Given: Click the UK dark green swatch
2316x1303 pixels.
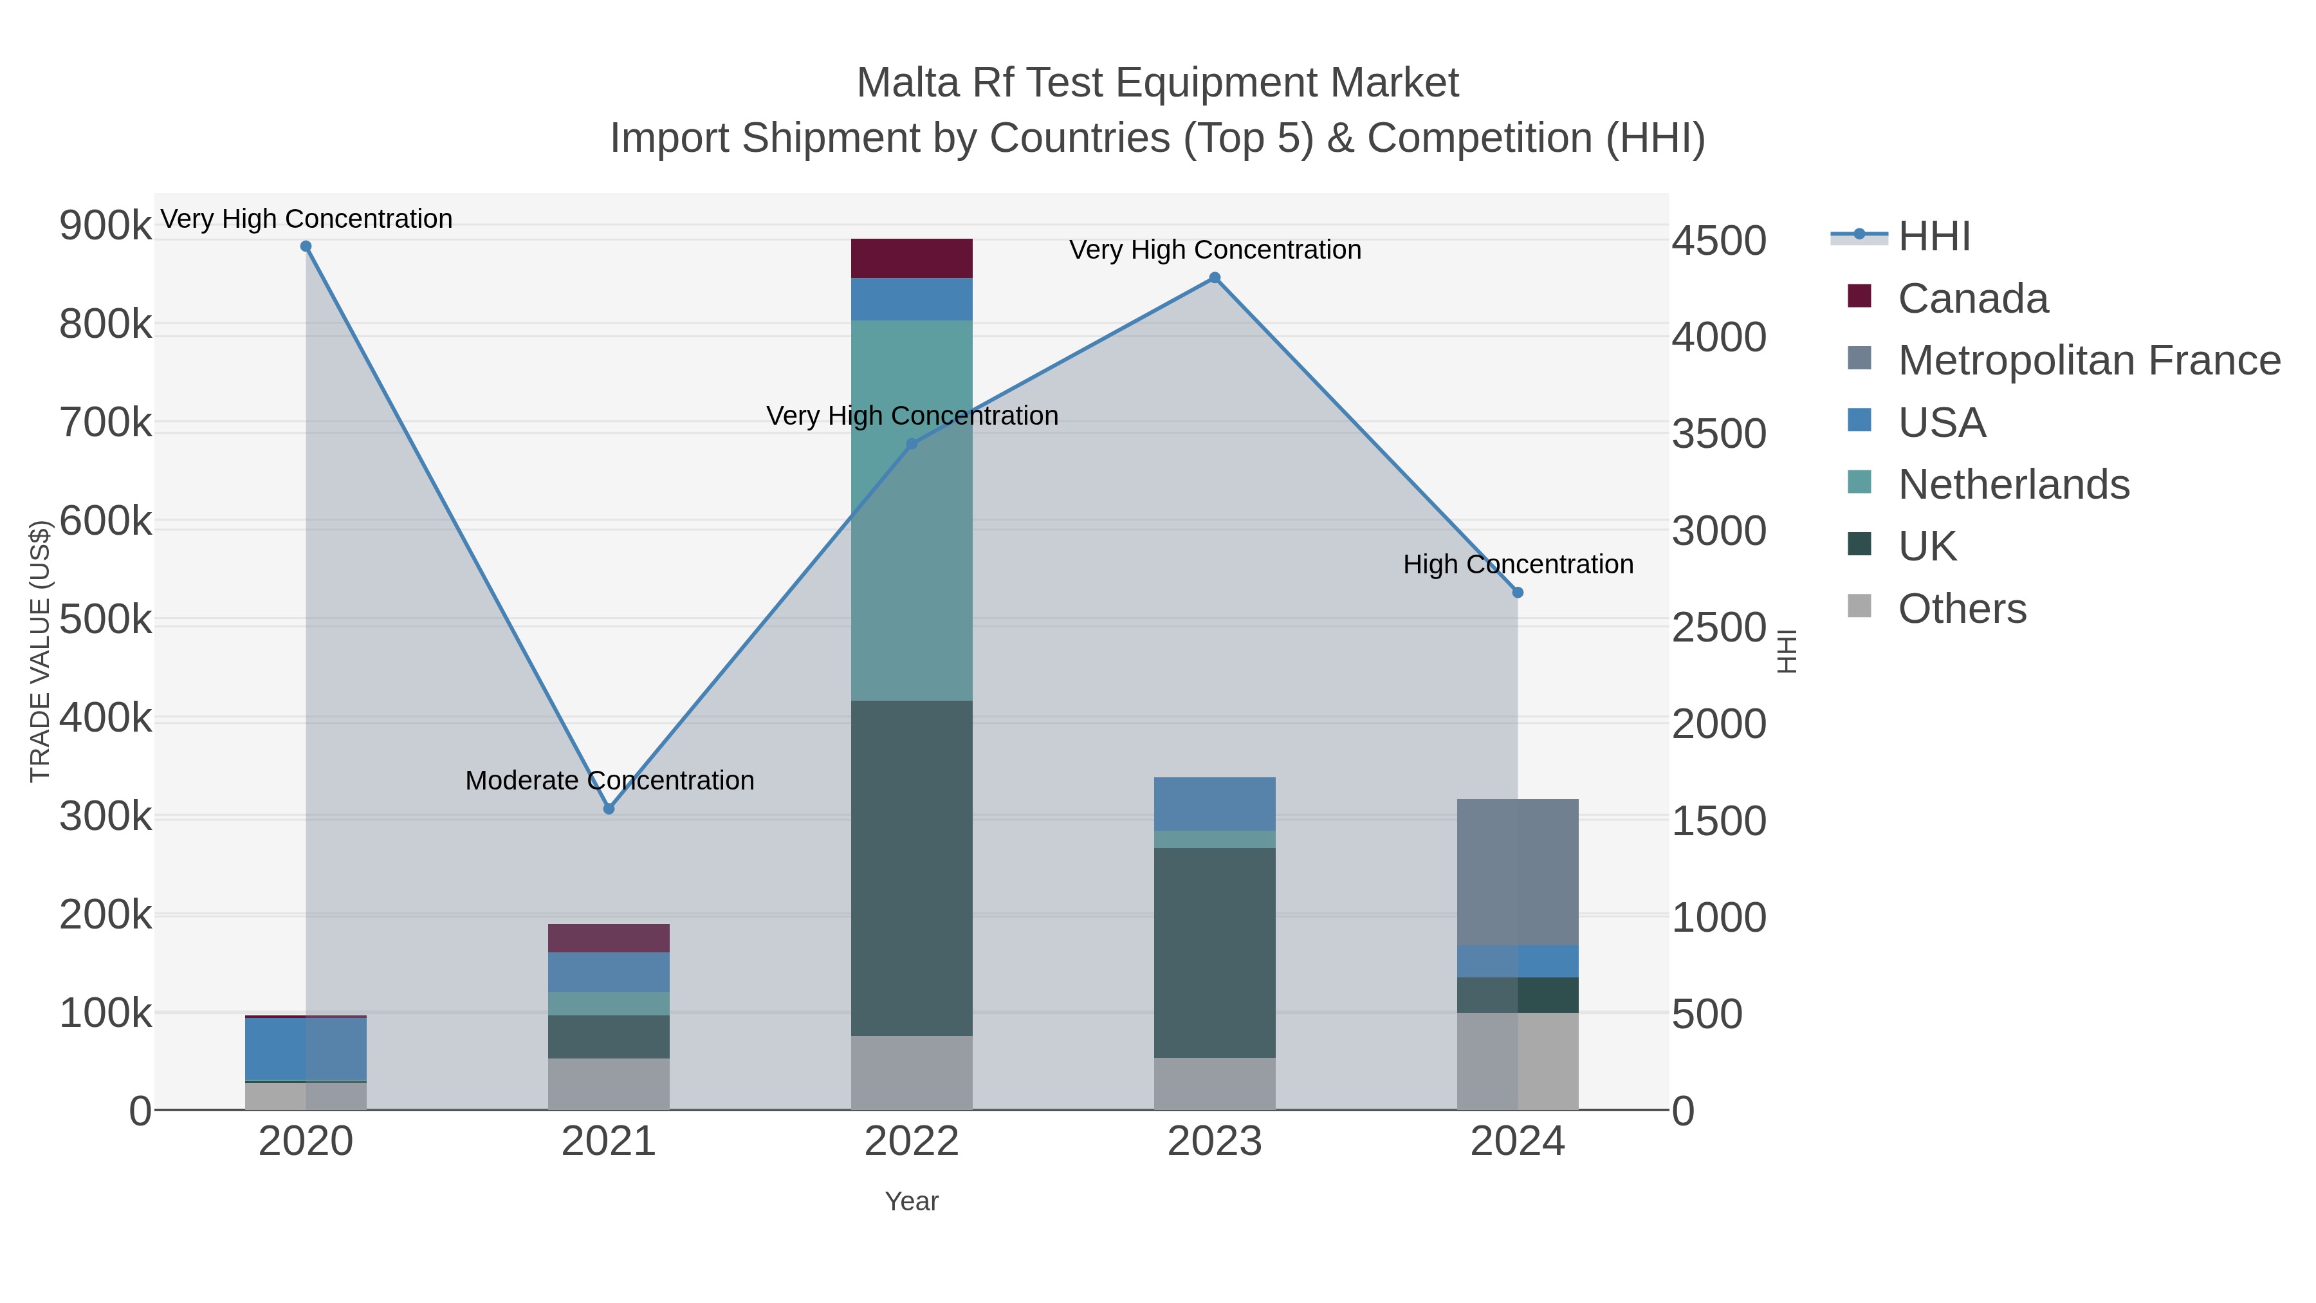Looking at the screenshot, I should pos(1859,544).
